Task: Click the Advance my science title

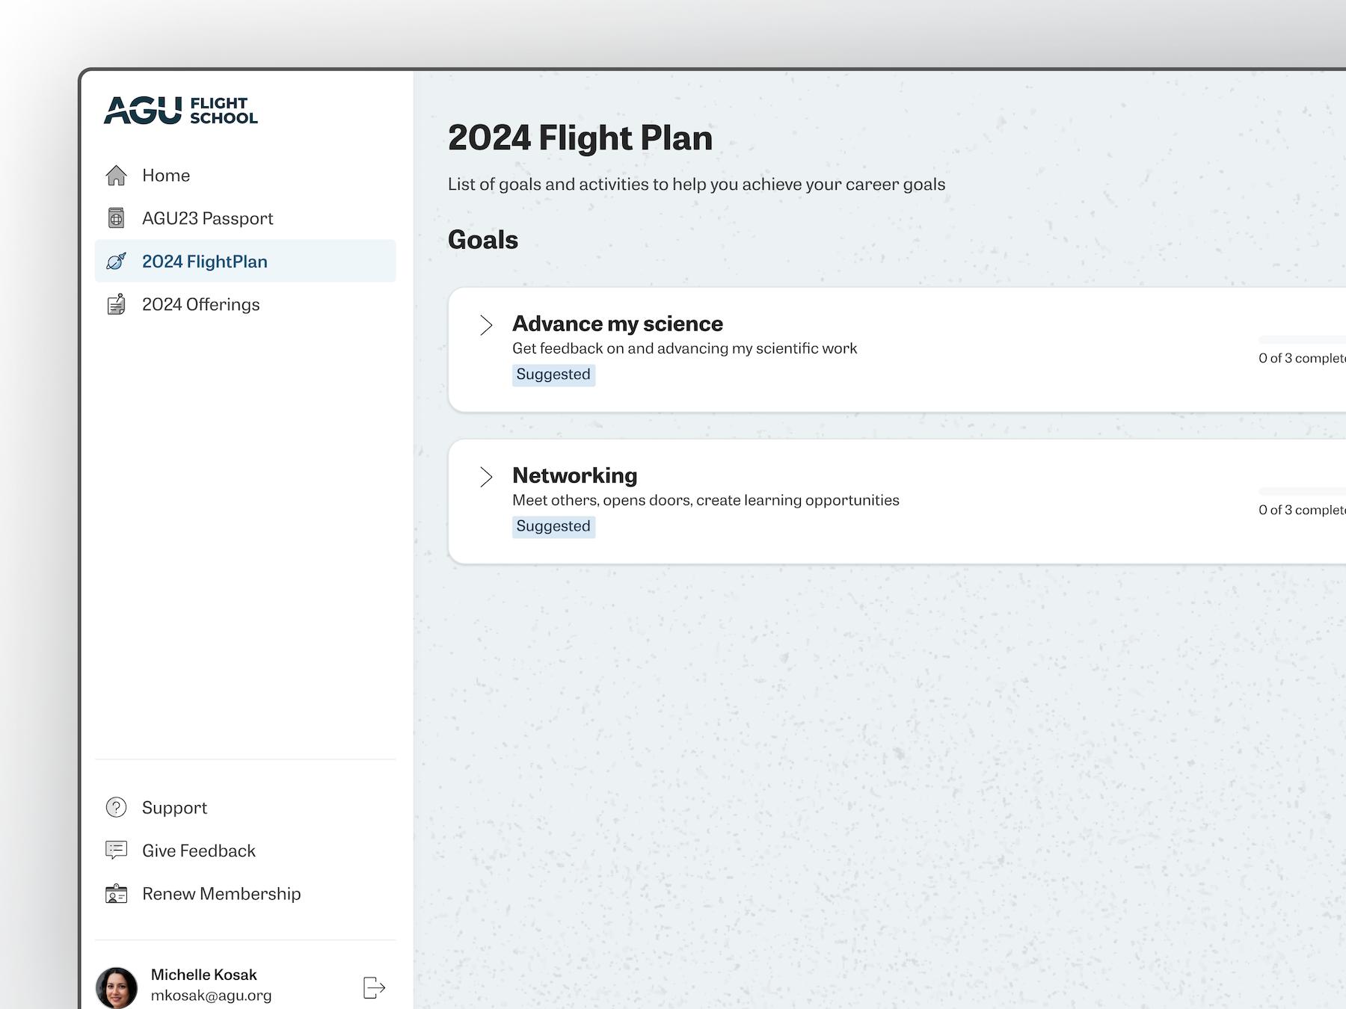Action: [x=618, y=324]
